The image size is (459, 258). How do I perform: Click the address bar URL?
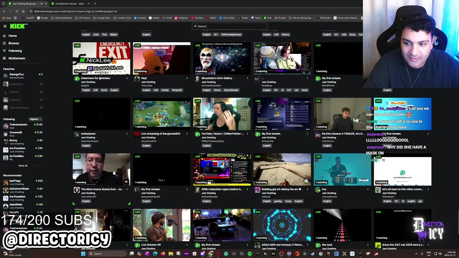pyautogui.click(x=76, y=11)
